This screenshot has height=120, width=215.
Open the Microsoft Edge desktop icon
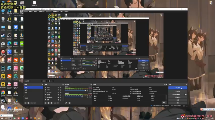tap(9, 44)
